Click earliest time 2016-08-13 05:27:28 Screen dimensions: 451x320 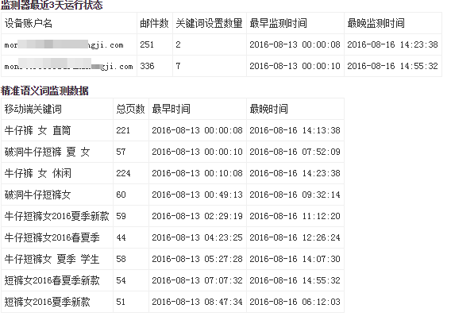tap(197, 259)
